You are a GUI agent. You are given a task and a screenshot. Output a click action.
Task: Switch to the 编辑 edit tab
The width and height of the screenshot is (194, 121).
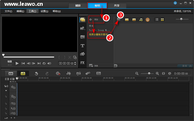(x=97, y=5)
